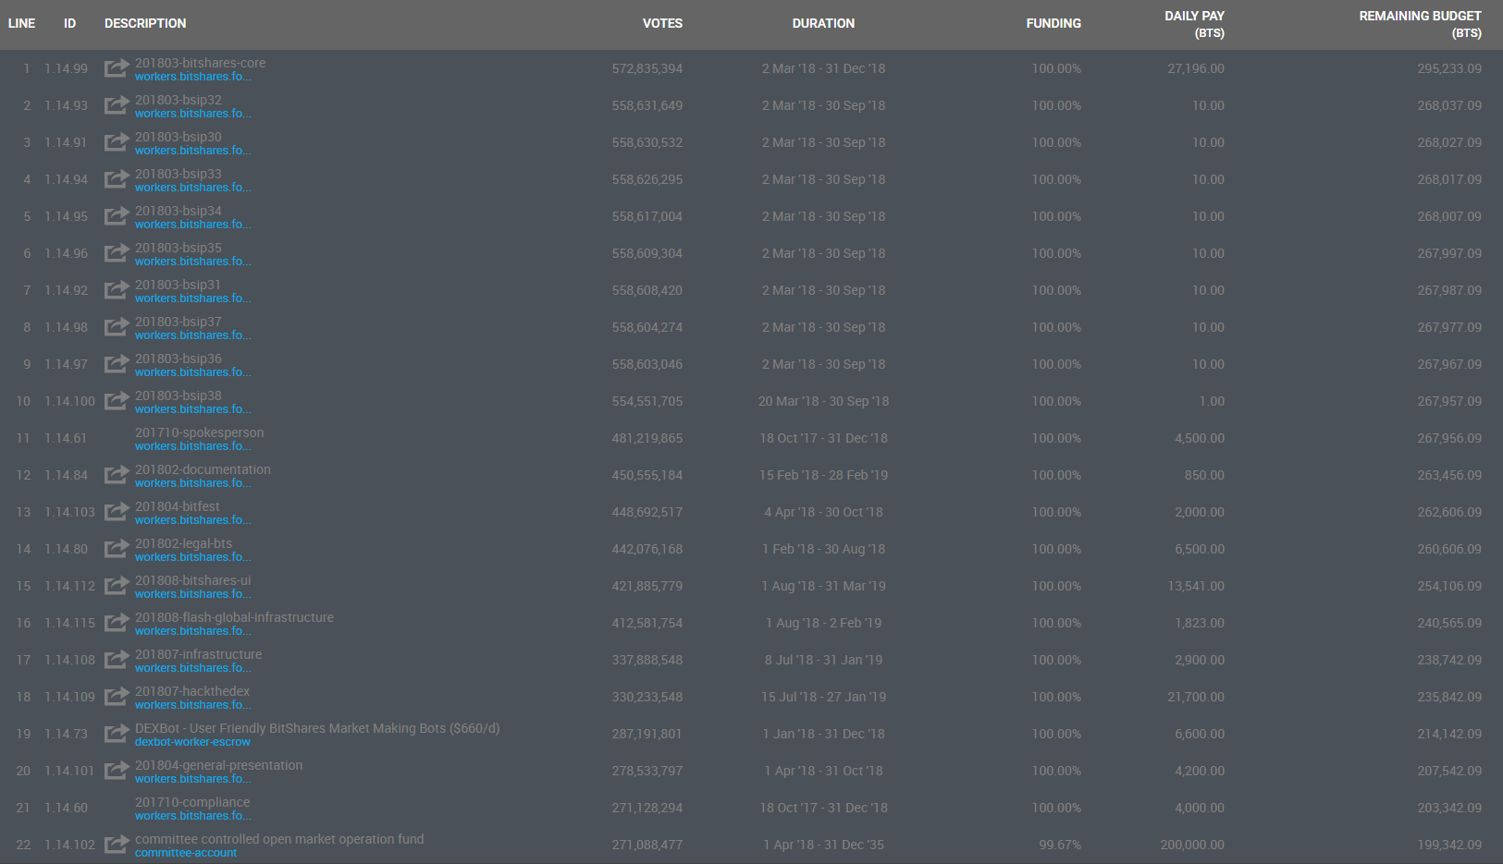Open share icon for 201808-flash-global-infrastructure

click(117, 623)
